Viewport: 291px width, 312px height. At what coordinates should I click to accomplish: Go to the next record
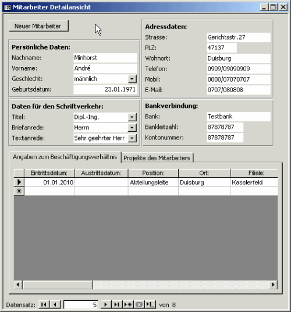point(106,304)
